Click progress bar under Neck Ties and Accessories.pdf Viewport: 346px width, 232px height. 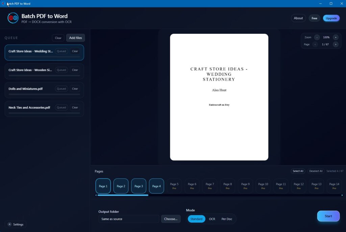coord(44,113)
